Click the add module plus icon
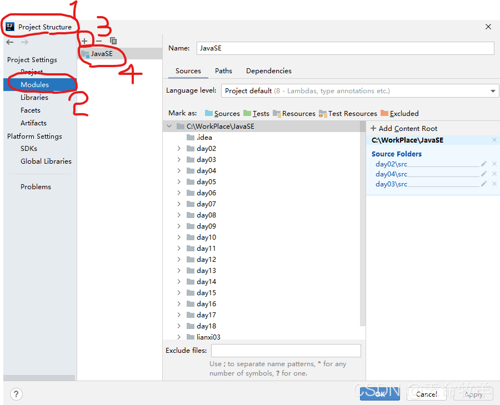This screenshot has width=500, height=405. (x=84, y=41)
